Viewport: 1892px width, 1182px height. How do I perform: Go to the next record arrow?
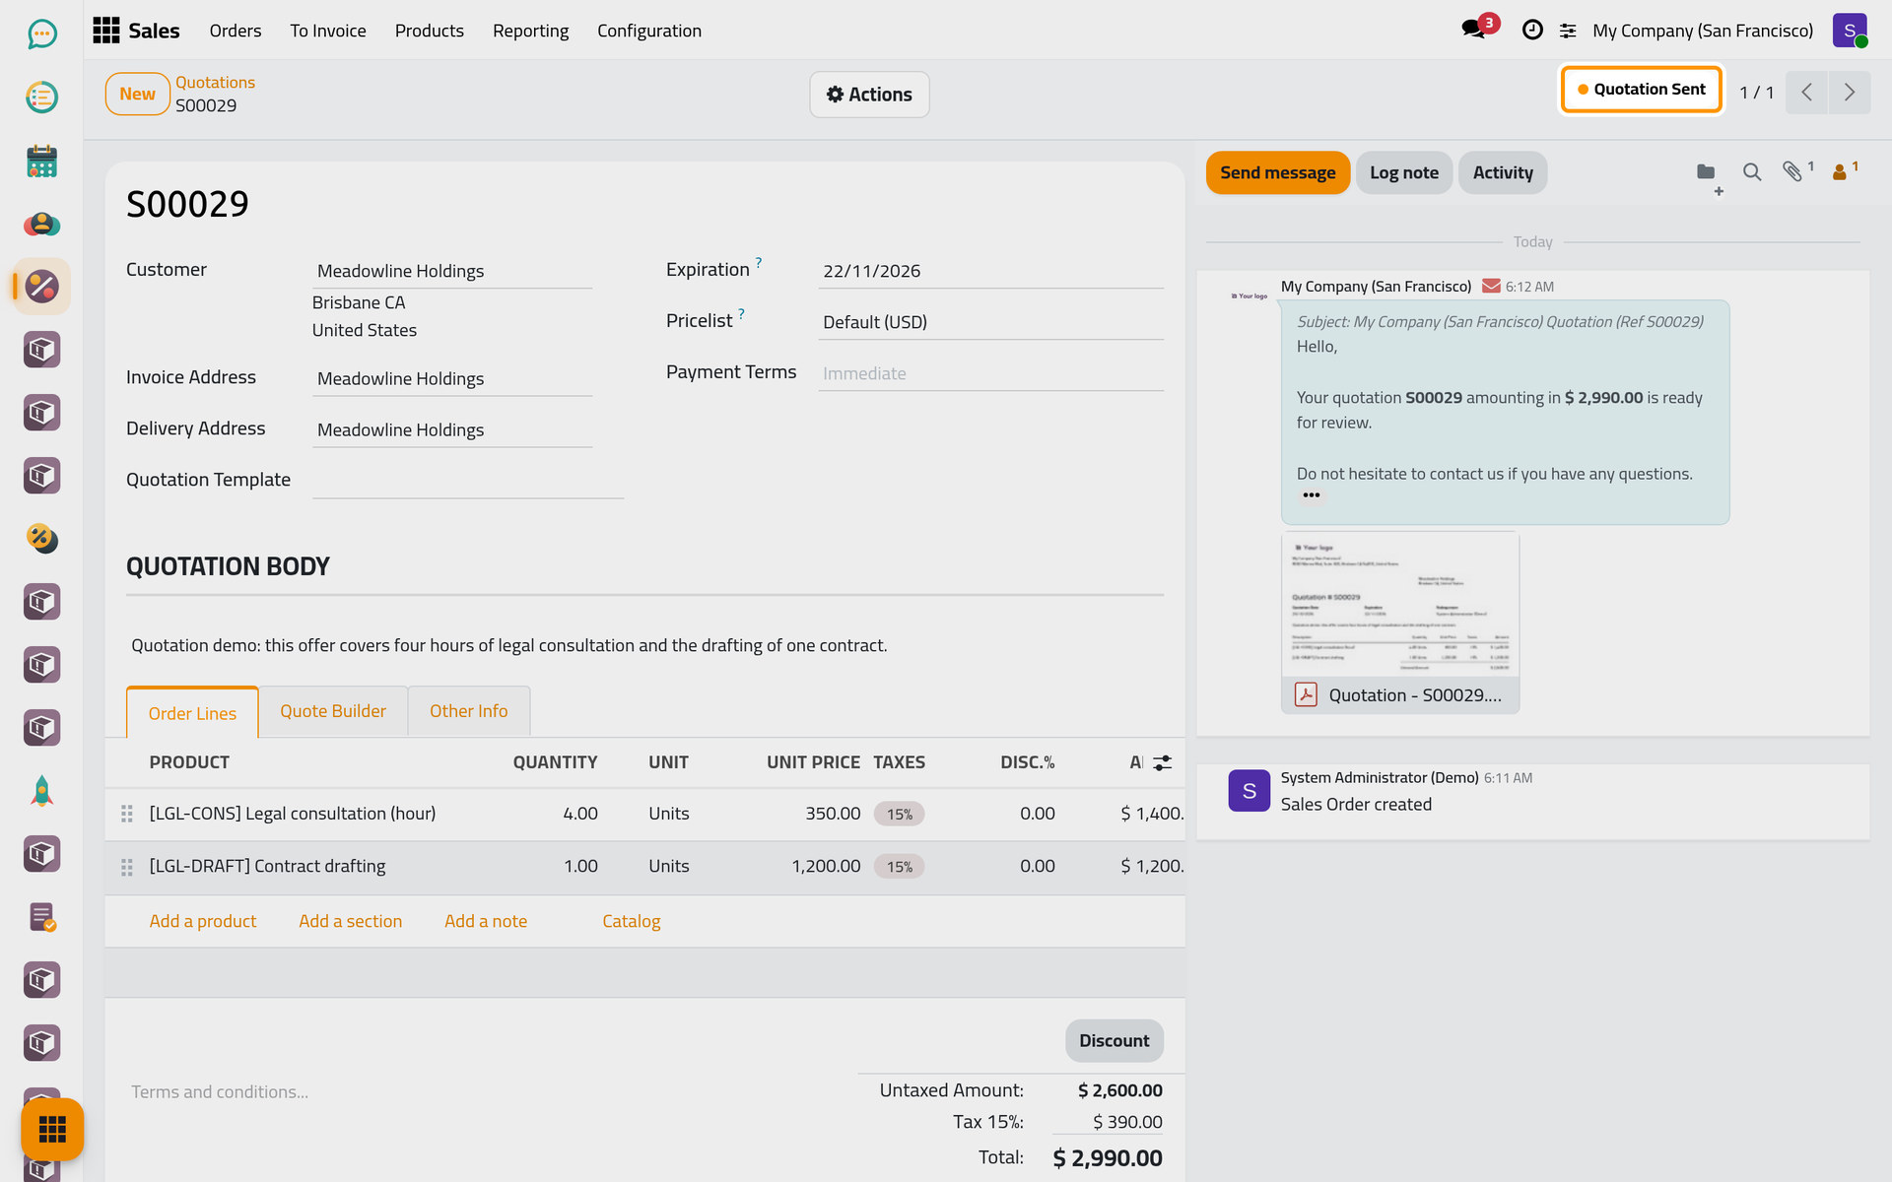click(1850, 93)
